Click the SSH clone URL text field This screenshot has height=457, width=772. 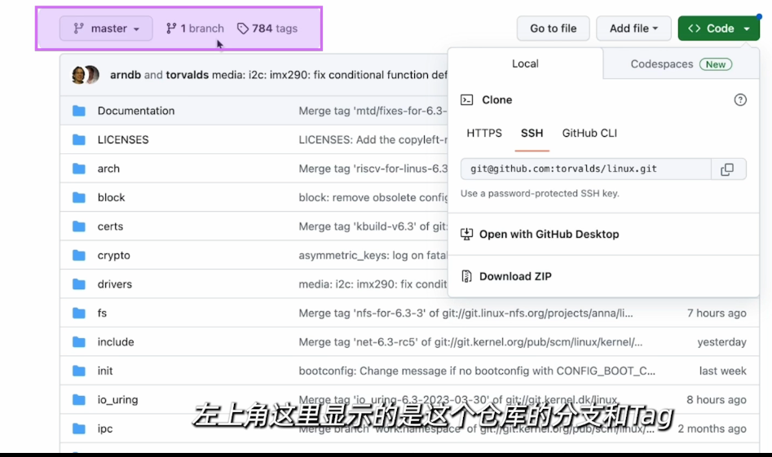coord(585,169)
